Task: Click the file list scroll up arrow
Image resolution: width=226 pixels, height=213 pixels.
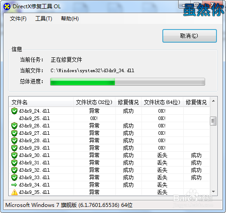Action: [x=213, y=101]
